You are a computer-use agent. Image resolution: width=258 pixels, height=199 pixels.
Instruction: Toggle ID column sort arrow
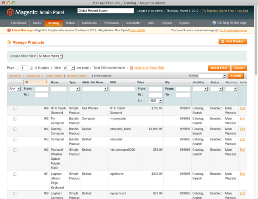pos(46,82)
